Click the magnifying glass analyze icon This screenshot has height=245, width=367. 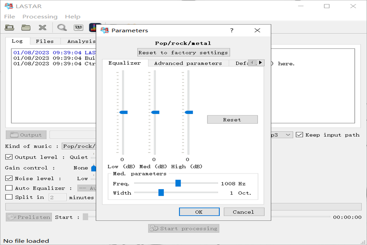coord(62,28)
